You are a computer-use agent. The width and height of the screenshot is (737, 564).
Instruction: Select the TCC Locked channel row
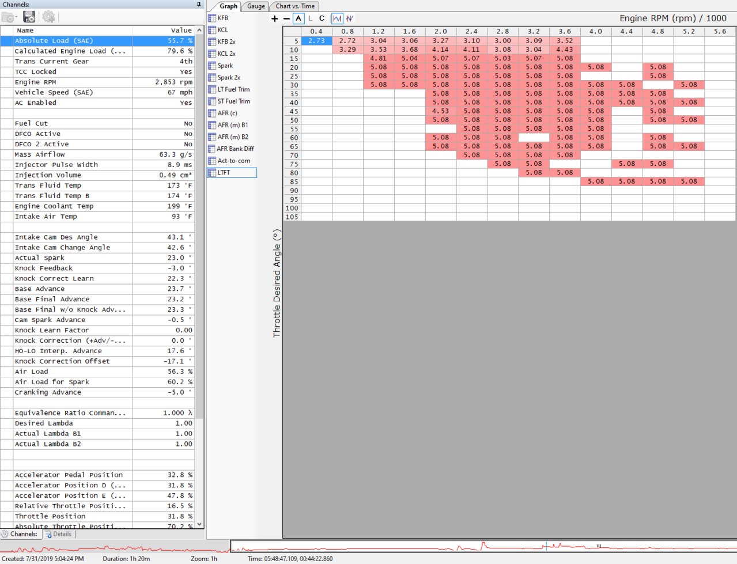(x=97, y=72)
